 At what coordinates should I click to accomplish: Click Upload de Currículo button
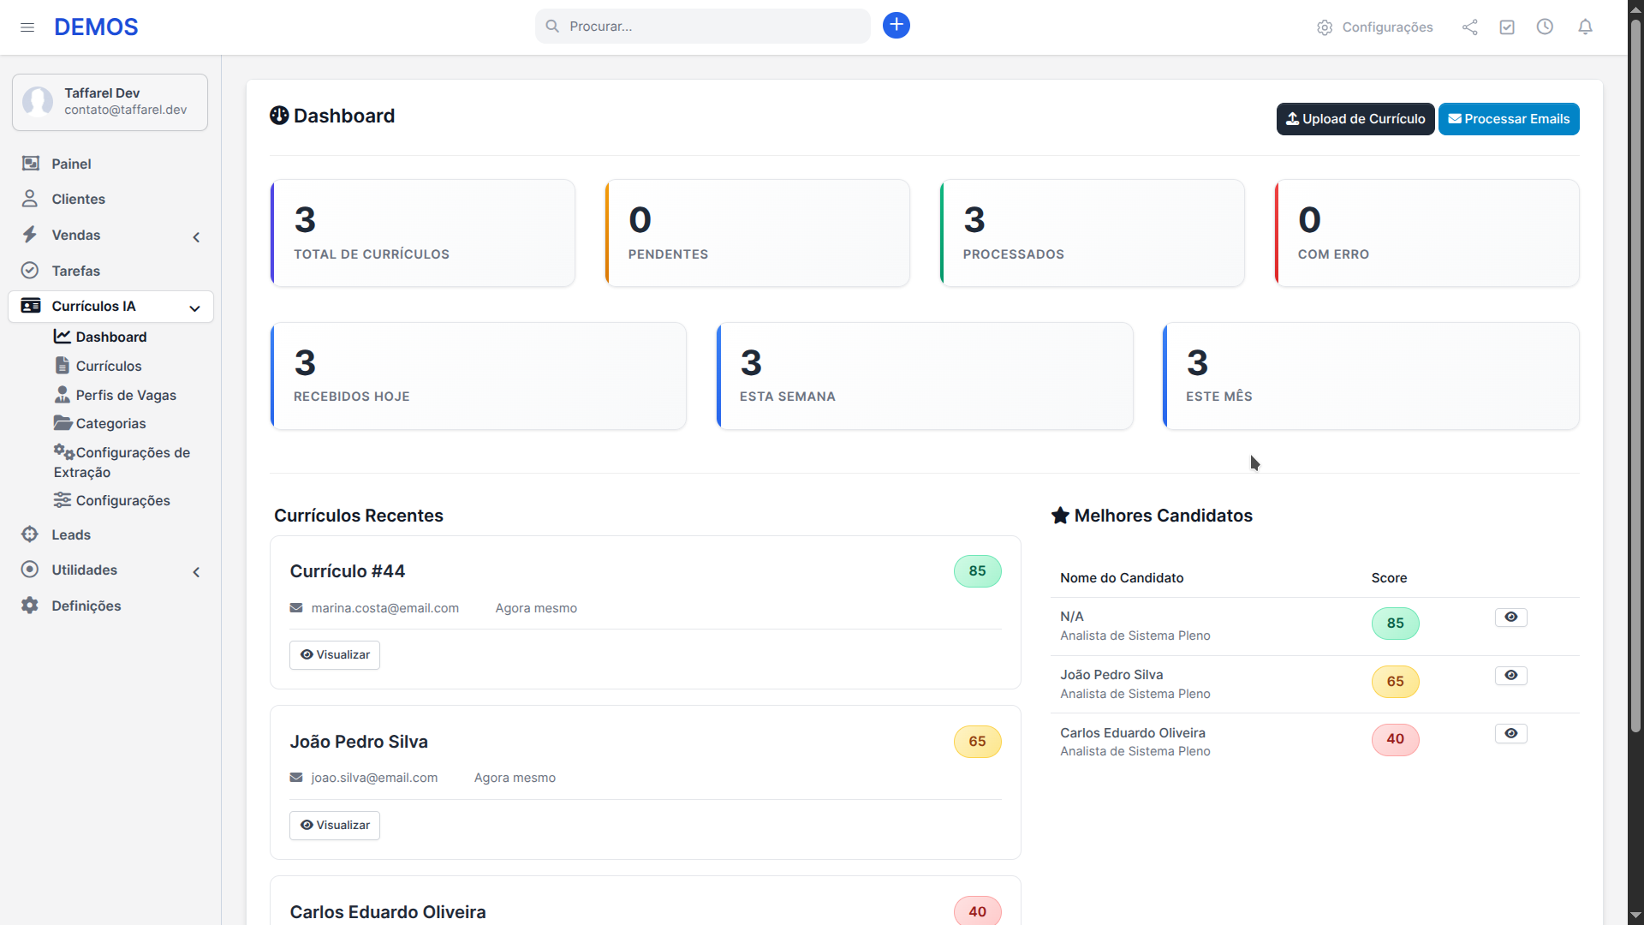click(x=1355, y=118)
